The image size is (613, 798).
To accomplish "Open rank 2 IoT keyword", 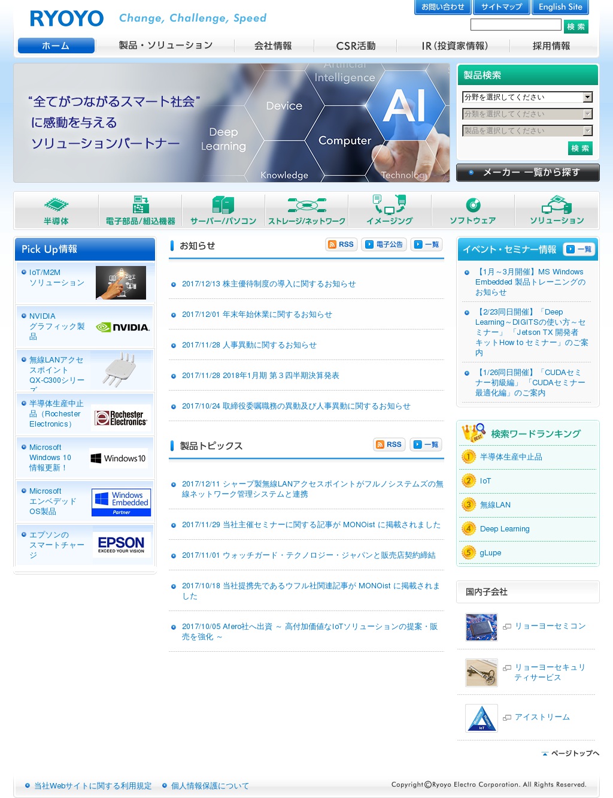I will click(485, 481).
